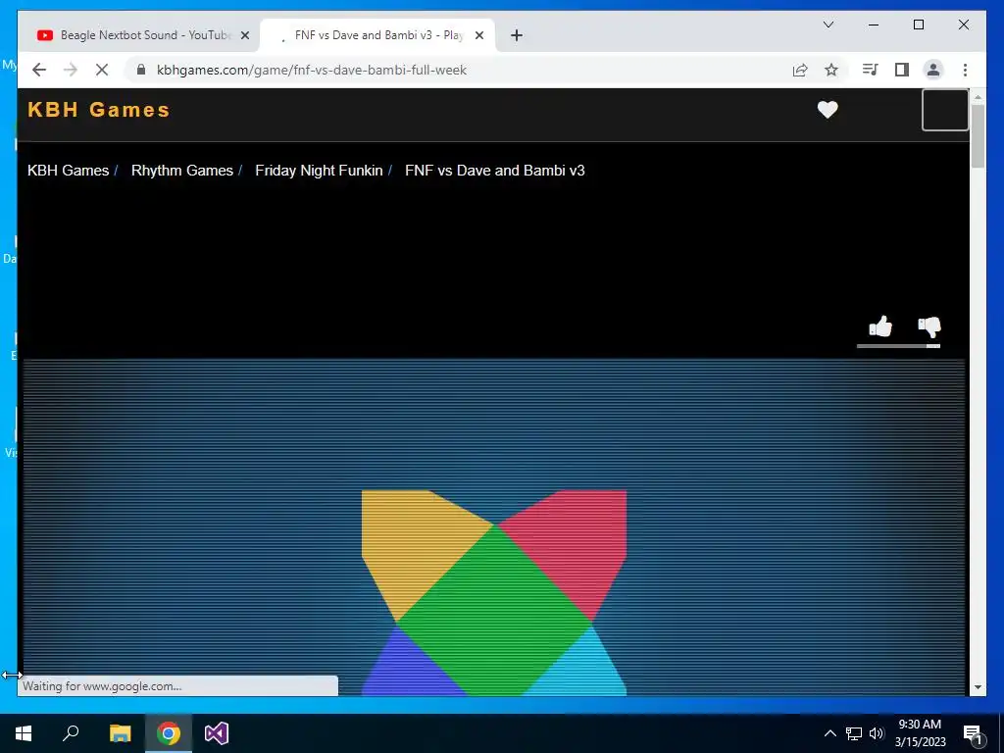
Task: Switch to Beagle Nextbot Sound YouTube tab
Action: click(x=138, y=35)
